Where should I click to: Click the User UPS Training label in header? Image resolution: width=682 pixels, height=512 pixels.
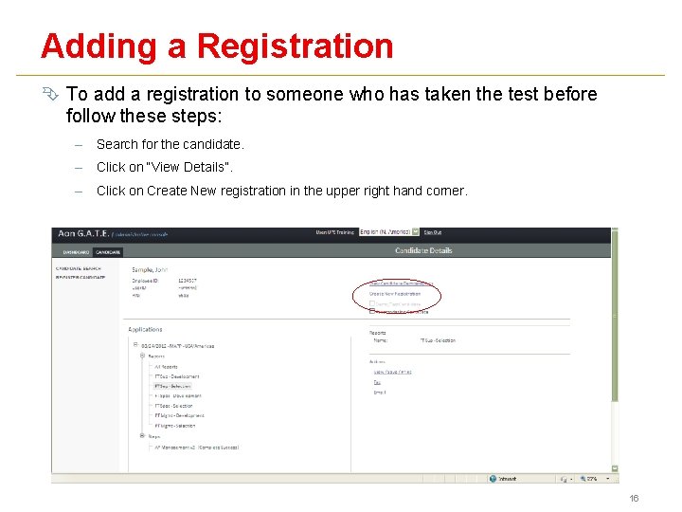click(x=334, y=232)
